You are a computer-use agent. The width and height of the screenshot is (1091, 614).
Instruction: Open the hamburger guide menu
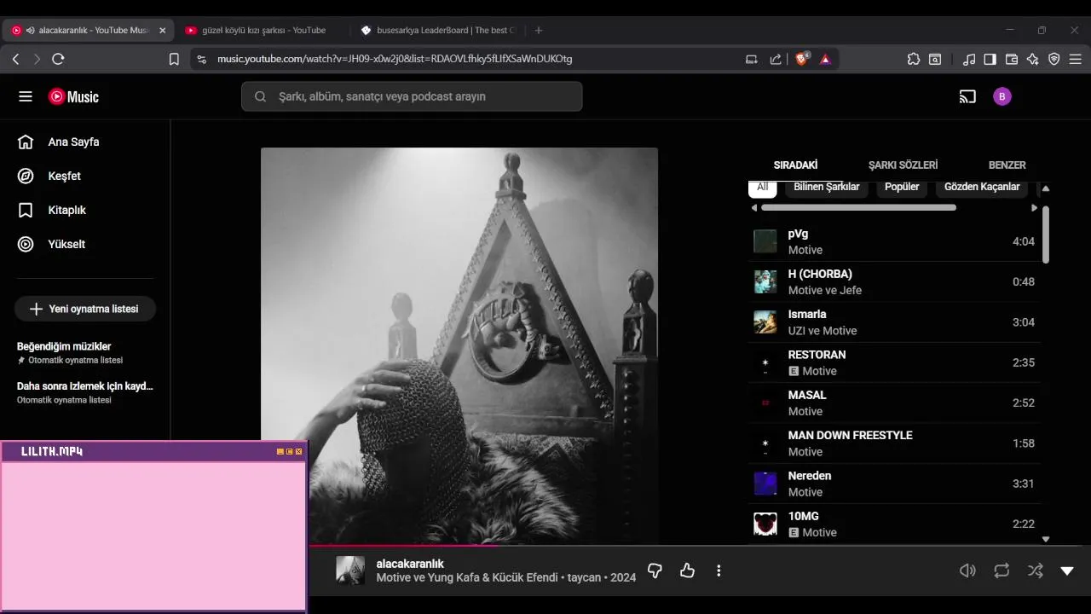tap(26, 96)
